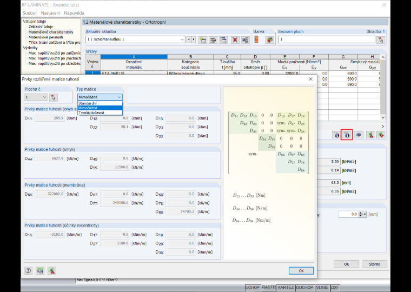Select Materiálové charakteristiky in the tree
The width and height of the screenshot is (411, 292).
(51, 32)
